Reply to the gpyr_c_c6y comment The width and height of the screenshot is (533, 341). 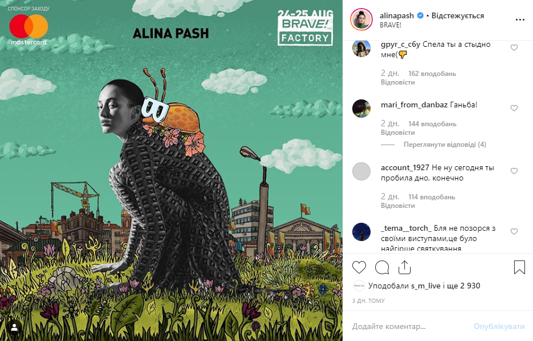point(397,82)
